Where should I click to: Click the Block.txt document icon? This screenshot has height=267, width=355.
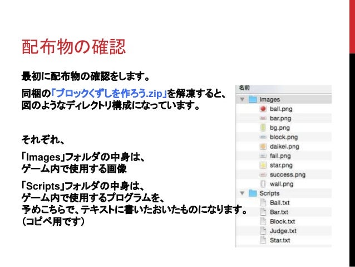point(263,221)
